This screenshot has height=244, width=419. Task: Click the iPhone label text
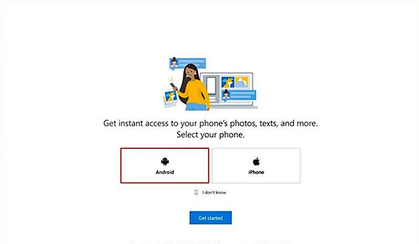click(x=256, y=172)
